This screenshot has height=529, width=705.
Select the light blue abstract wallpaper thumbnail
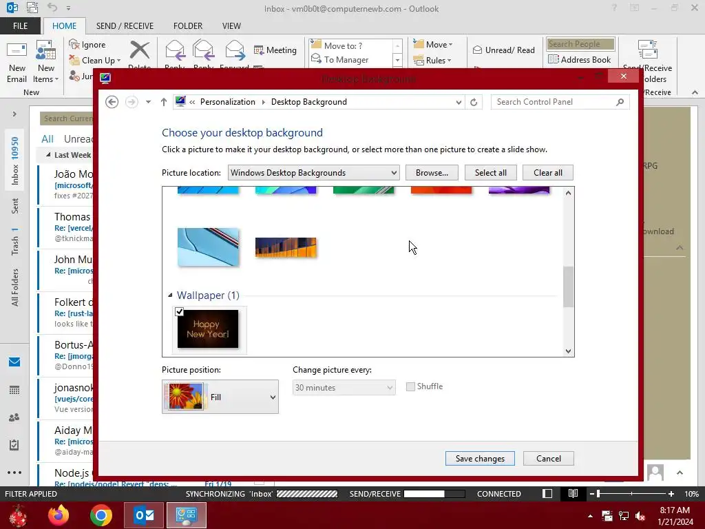208,247
